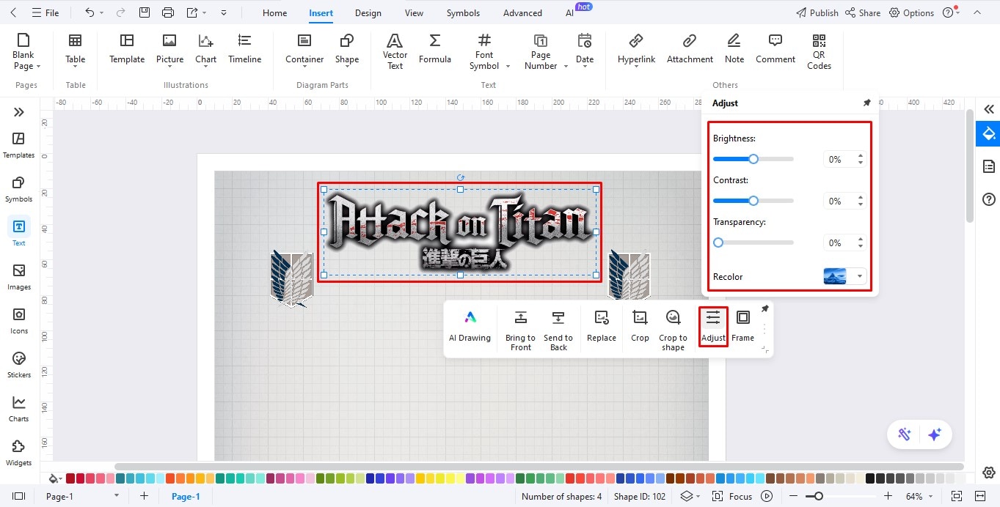
Task: Choose Crop to shape
Action: point(673,330)
